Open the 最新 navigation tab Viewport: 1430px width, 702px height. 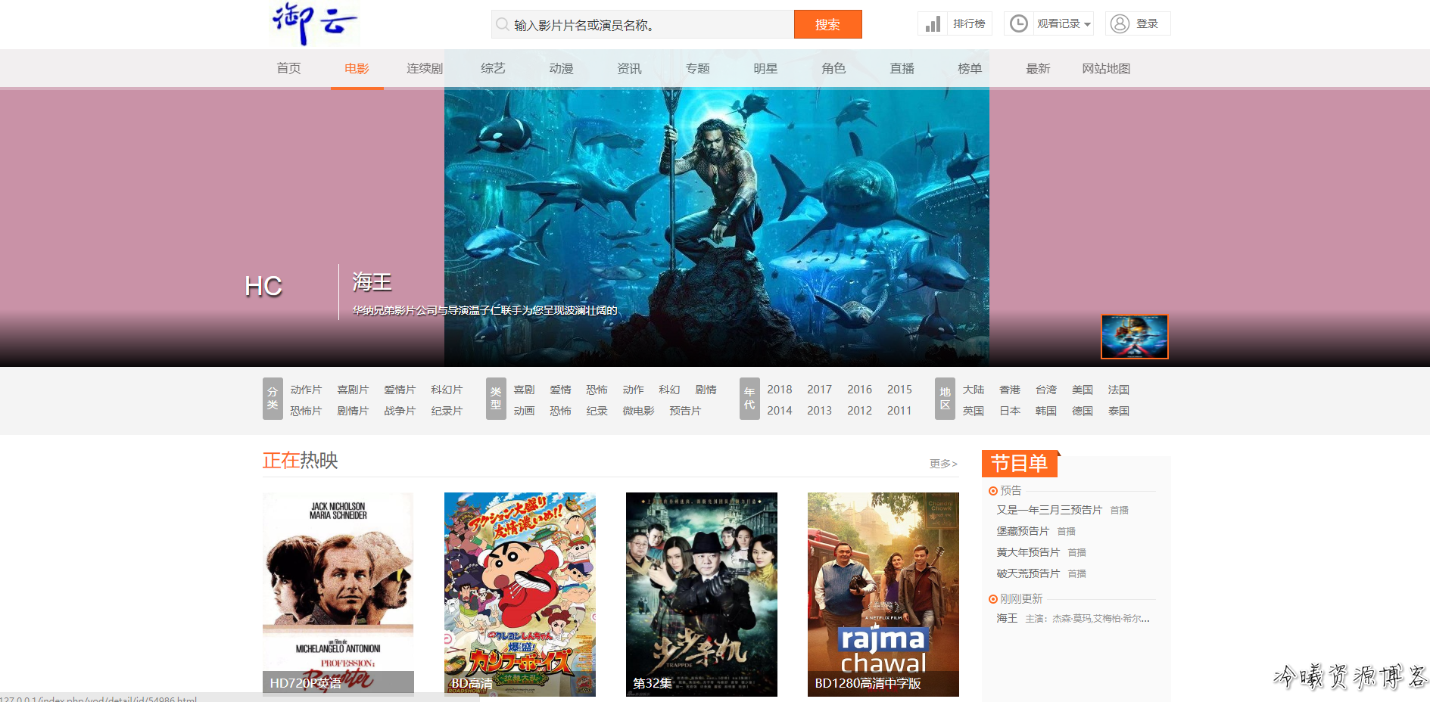(1038, 68)
